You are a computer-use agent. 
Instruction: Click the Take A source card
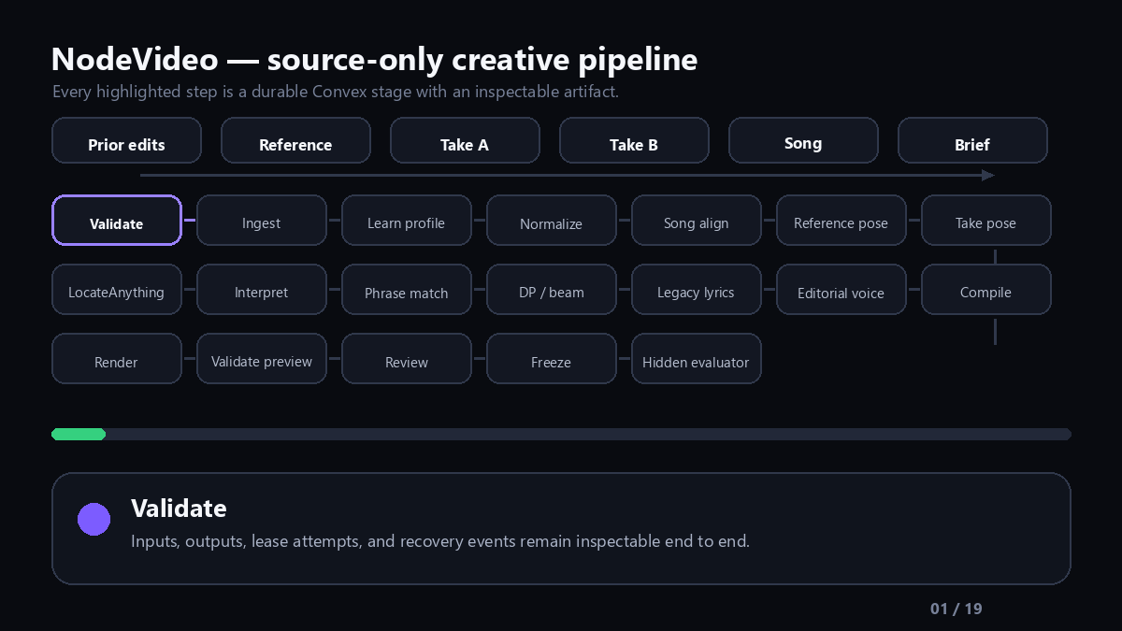tap(465, 140)
